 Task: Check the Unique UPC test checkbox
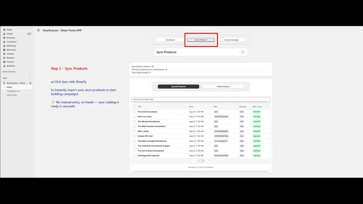click(x=134, y=136)
